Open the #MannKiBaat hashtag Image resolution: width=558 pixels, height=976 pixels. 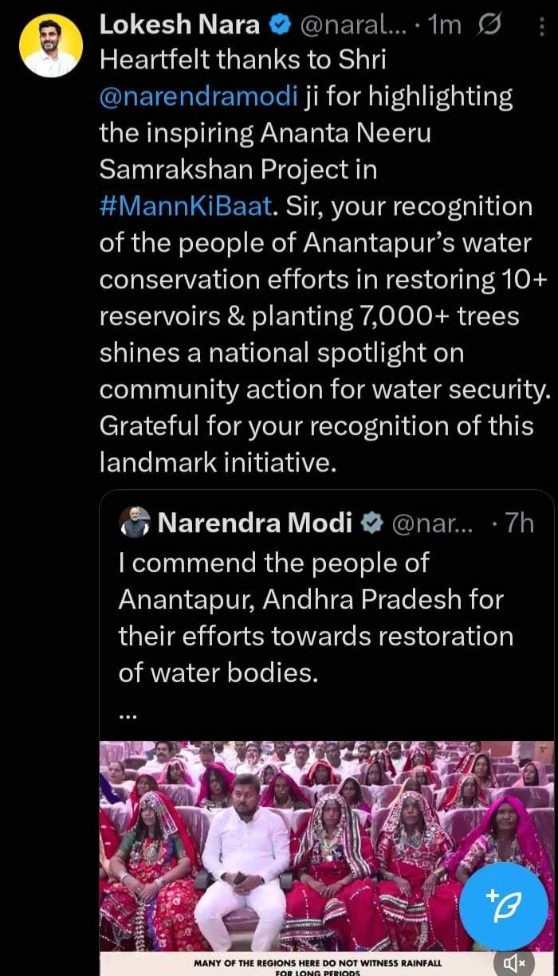coord(187,206)
